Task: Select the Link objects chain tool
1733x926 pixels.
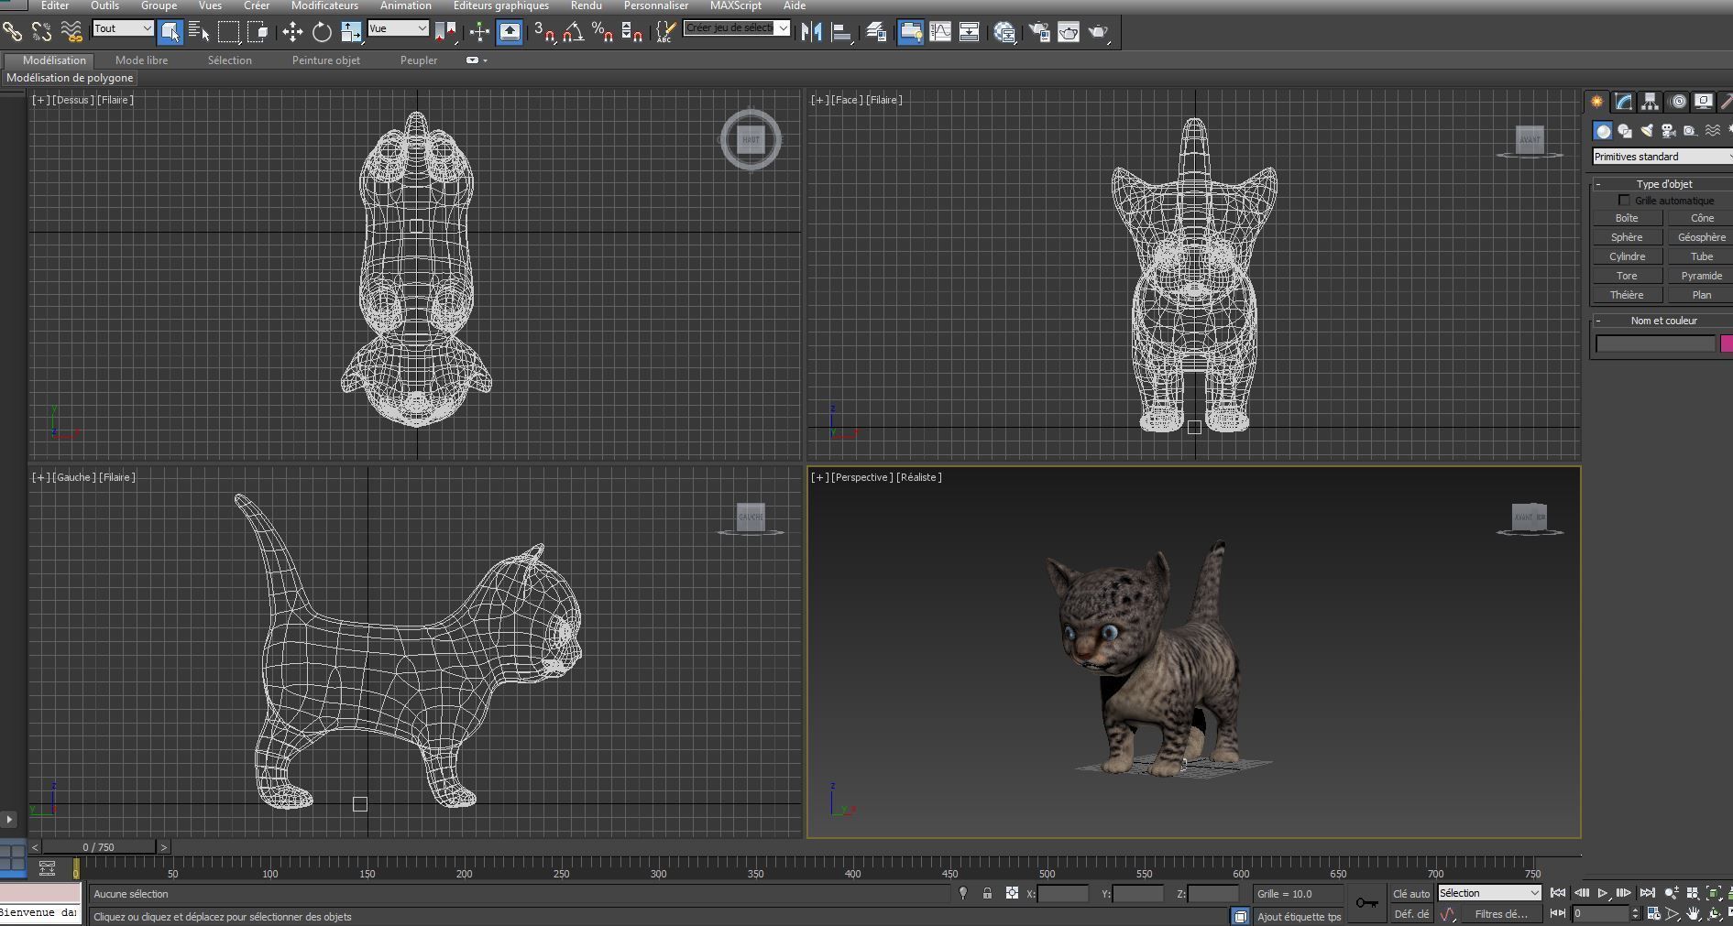Action: (x=12, y=32)
